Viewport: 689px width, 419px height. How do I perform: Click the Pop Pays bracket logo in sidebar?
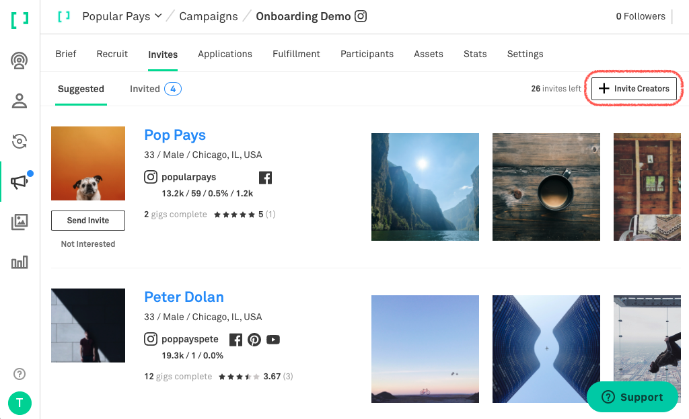coord(19,19)
